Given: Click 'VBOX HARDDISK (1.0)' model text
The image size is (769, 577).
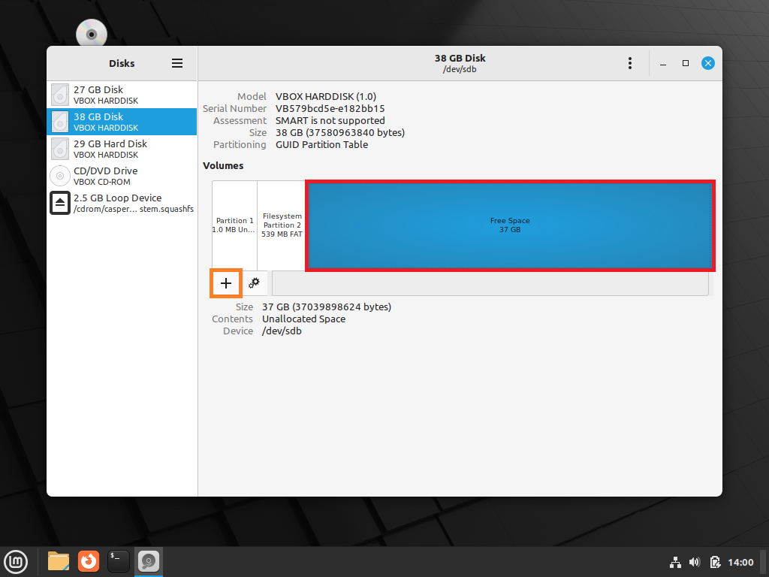Looking at the screenshot, I should click(326, 97).
